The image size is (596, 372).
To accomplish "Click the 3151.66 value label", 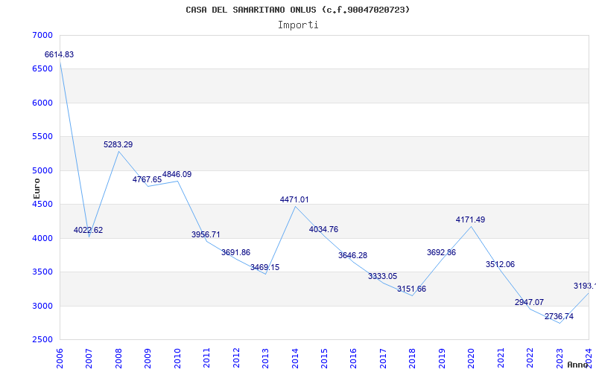I will coord(412,289).
